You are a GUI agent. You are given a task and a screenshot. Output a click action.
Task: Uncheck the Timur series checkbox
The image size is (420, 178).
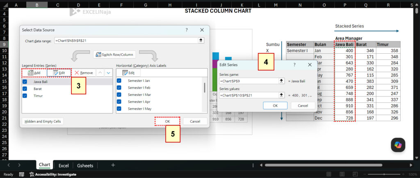click(25, 96)
